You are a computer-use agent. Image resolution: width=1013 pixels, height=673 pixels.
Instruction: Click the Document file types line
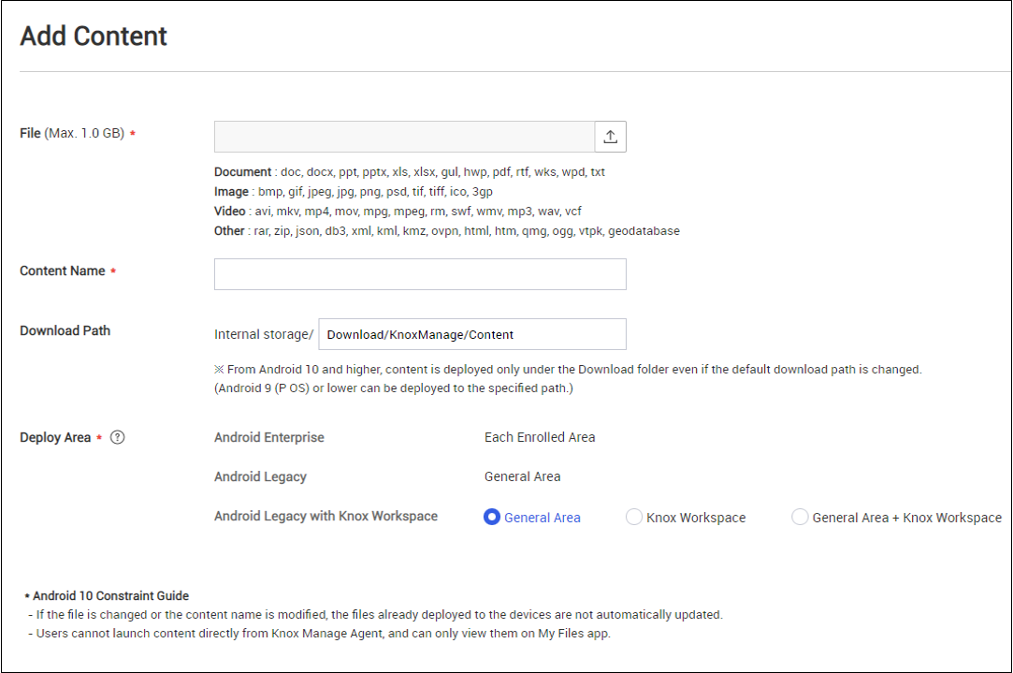(x=410, y=172)
